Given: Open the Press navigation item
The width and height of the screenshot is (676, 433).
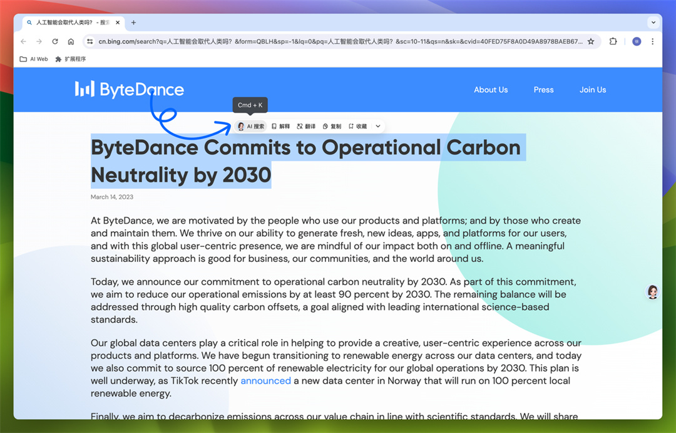Looking at the screenshot, I should click(x=543, y=90).
